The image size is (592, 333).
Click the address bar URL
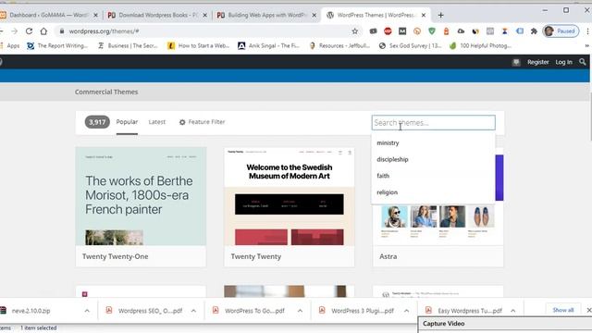(x=104, y=31)
